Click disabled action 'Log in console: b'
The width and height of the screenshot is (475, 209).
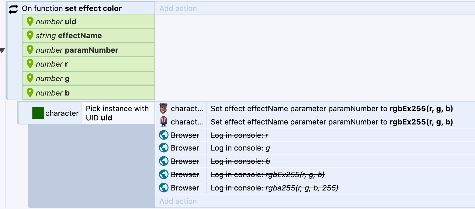pos(240,161)
